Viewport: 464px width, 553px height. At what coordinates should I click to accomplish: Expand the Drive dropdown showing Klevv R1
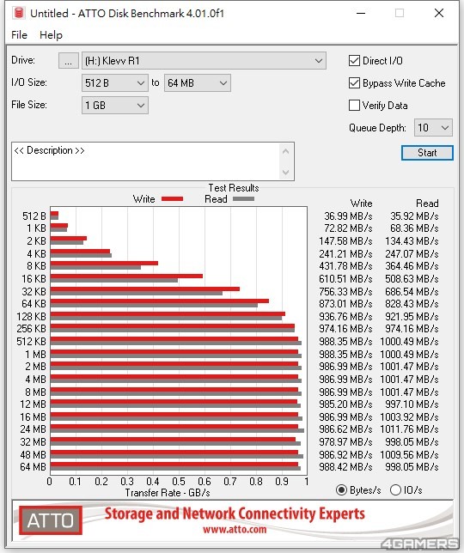pyautogui.click(x=204, y=61)
